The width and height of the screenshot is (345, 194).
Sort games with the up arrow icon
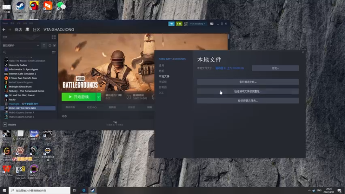tap(44, 45)
